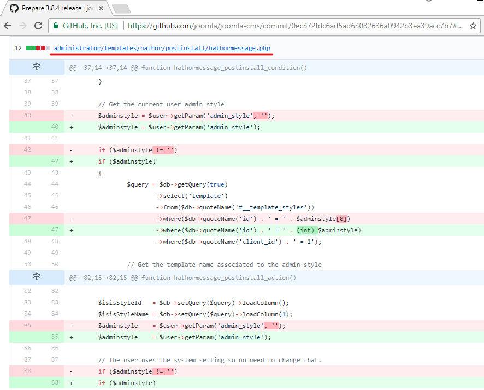Click the diffstat colored blocks indicator
The image size is (484, 390).
pyautogui.click(x=38, y=48)
